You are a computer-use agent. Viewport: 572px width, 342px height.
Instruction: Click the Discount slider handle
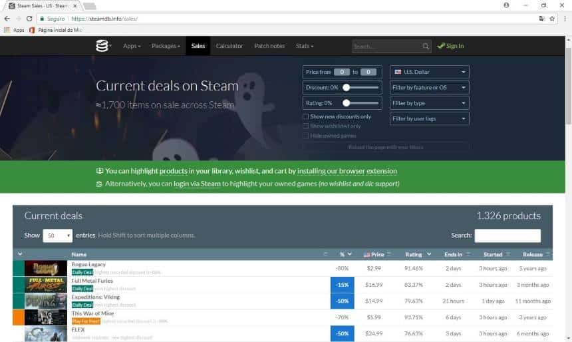[x=347, y=88]
